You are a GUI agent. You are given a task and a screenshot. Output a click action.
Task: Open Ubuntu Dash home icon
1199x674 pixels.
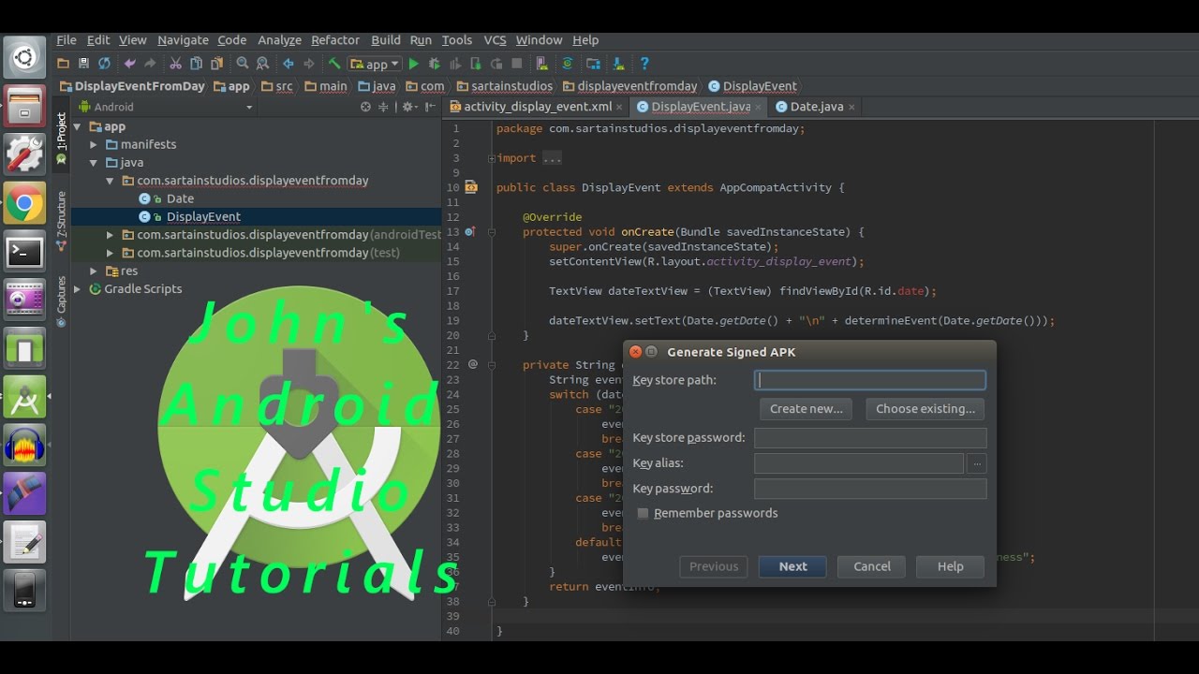[24, 58]
